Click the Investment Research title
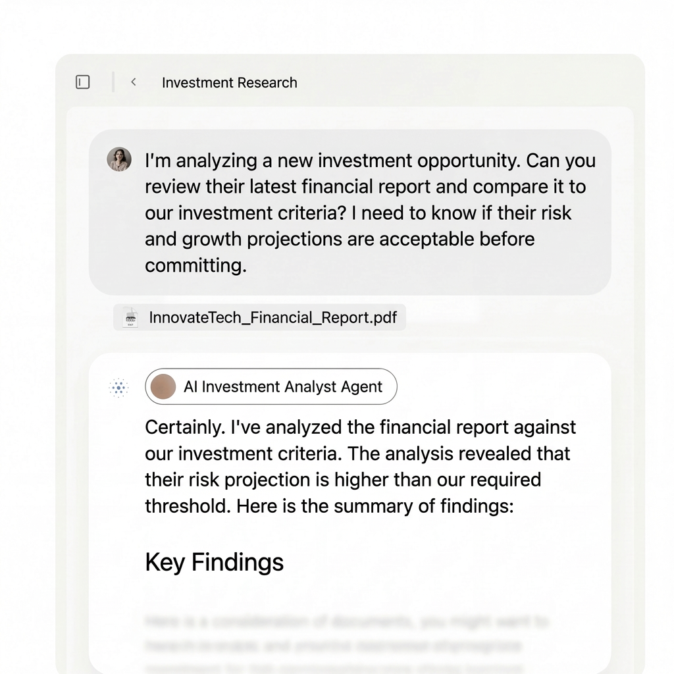Screen dimensions: 674x674 pos(229,83)
